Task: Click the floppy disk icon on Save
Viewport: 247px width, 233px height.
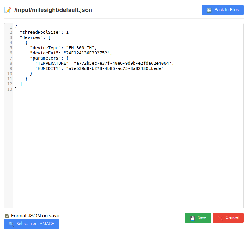Action: click(192, 218)
